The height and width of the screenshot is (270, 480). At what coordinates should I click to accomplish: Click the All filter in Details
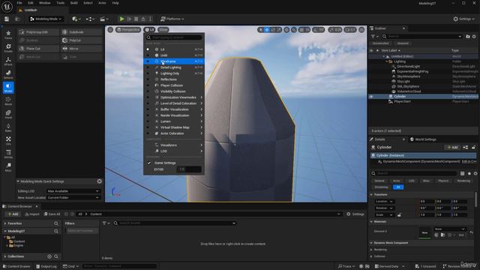pos(398,187)
